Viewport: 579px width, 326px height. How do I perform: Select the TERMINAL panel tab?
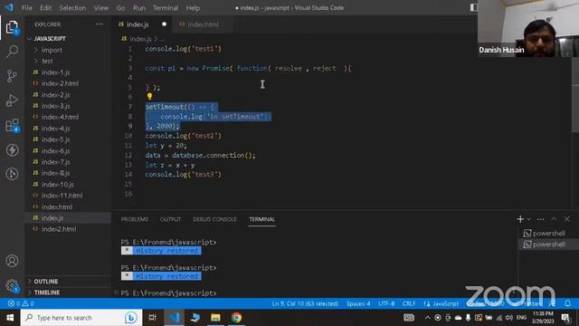coord(261,219)
